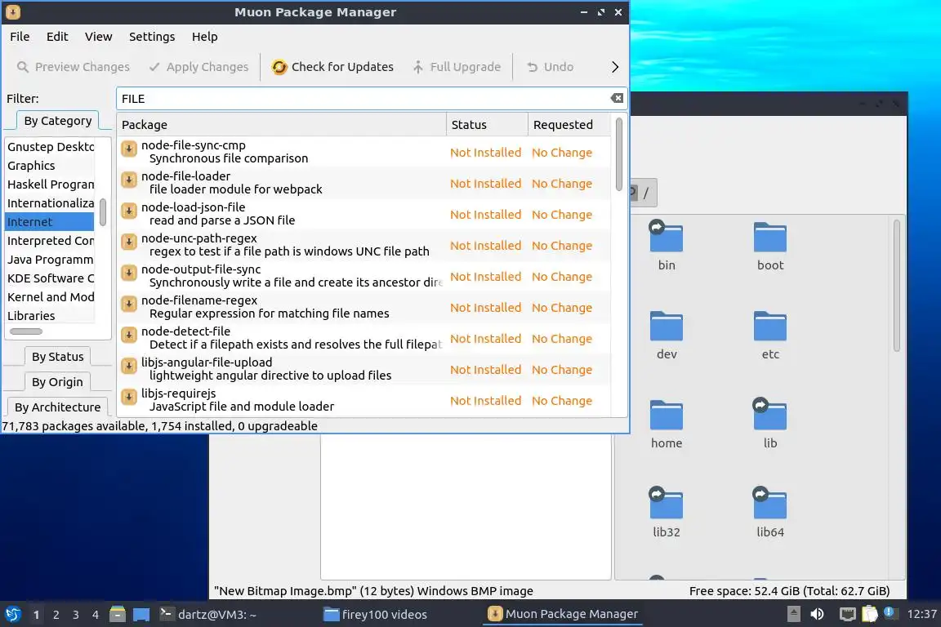Click the network tray icon
This screenshot has width=941, height=627.
click(847, 614)
